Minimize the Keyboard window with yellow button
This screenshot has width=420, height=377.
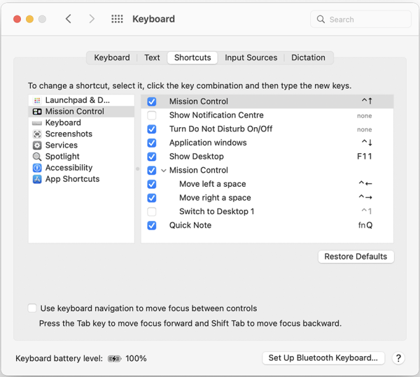pos(29,19)
